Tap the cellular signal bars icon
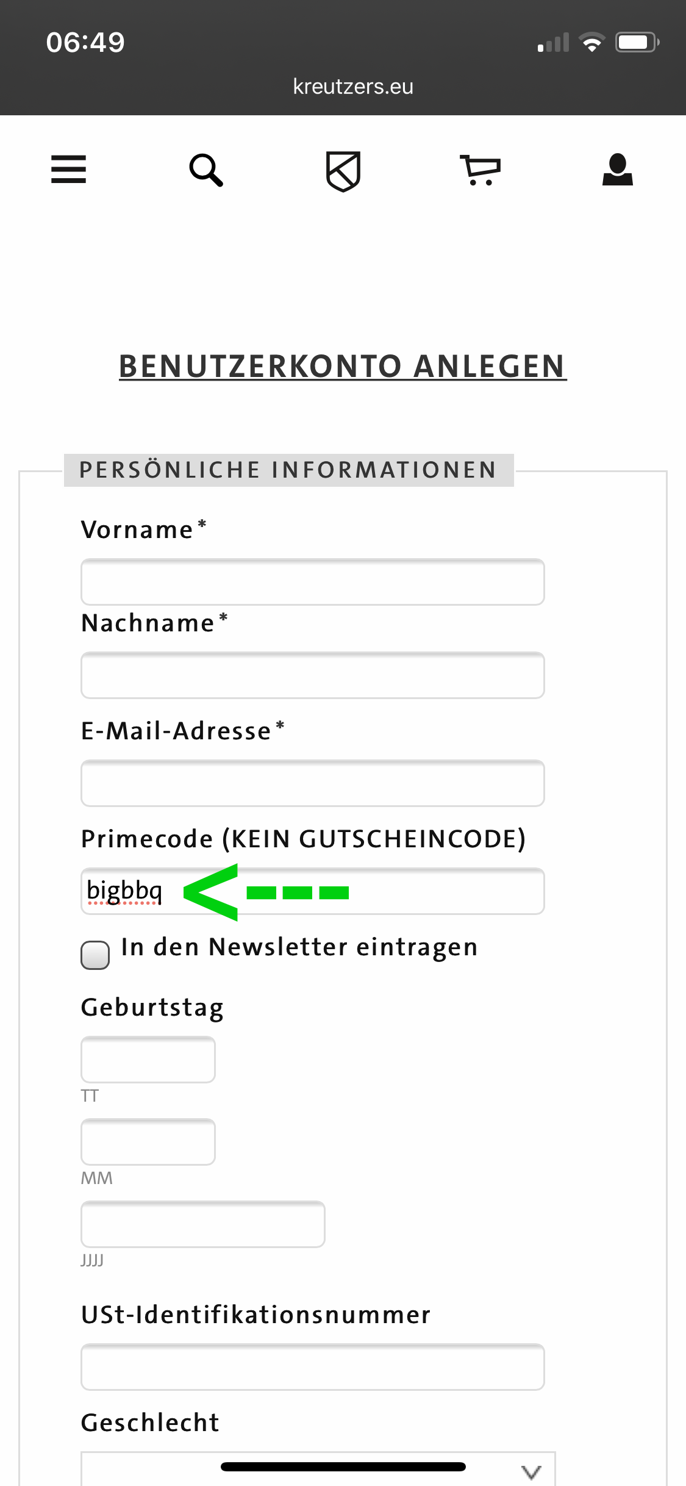 (553, 42)
